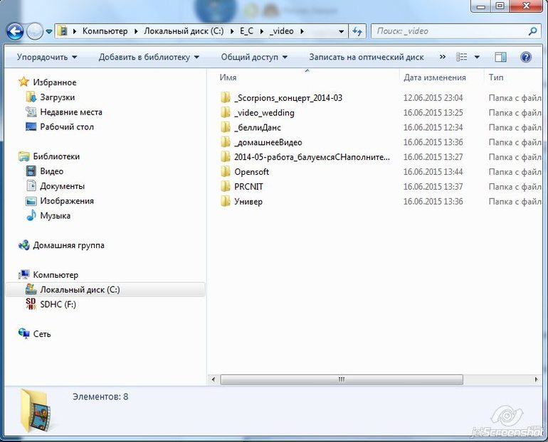Click inside the Поиск: _video search field
548x442 pixels.
tap(448, 31)
